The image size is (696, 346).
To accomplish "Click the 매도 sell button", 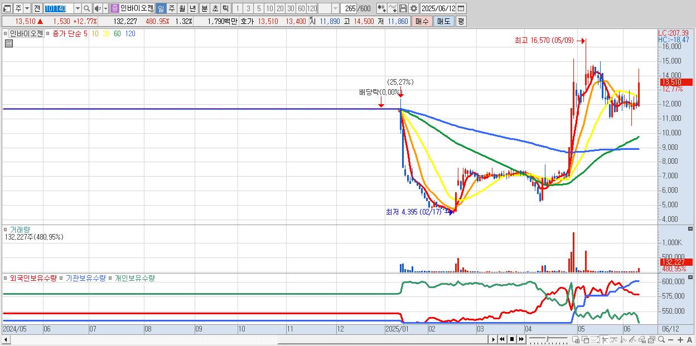I will click(x=443, y=21).
